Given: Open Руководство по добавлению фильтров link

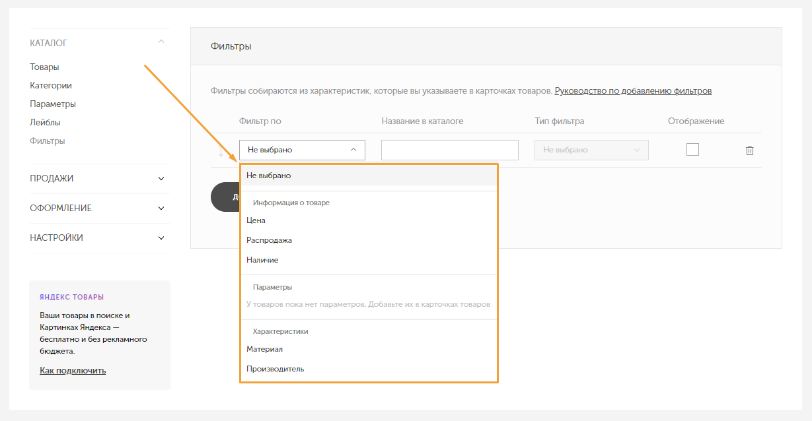Looking at the screenshot, I should pyautogui.click(x=633, y=91).
